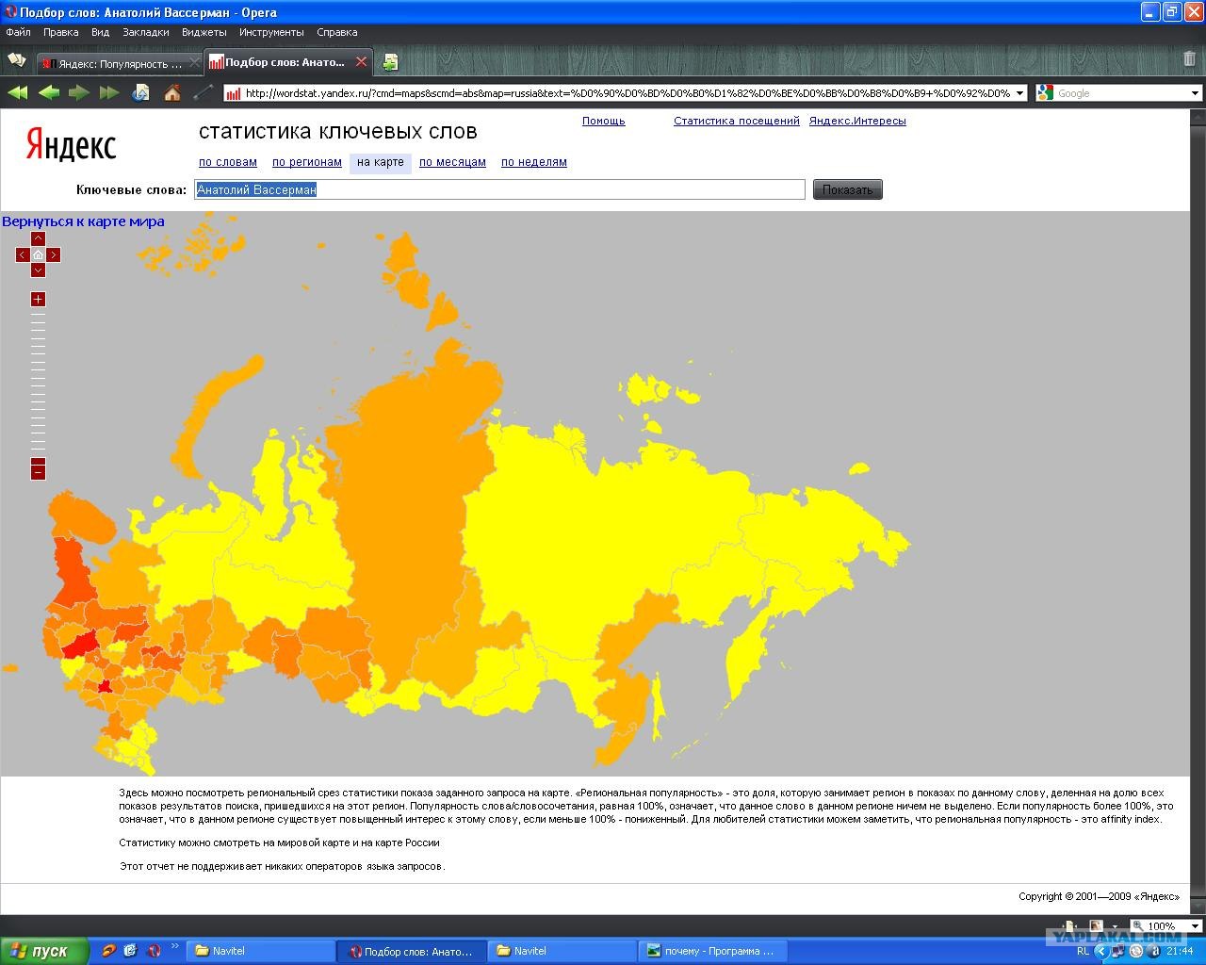The width and height of the screenshot is (1206, 965).
Task: Expand the address bar dropdown arrow
Action: tap(1020, 93)
